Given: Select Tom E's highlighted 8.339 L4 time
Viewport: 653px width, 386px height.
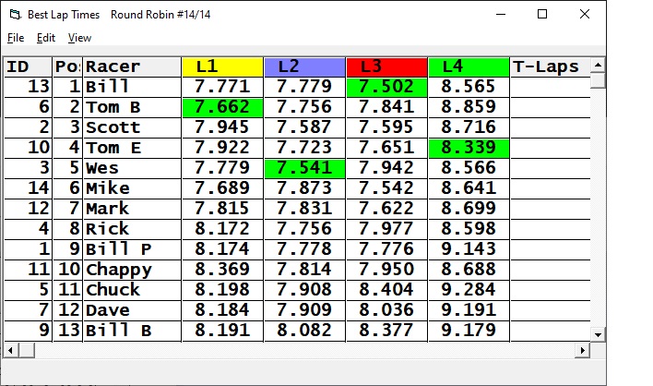Looking at the screenshot, I should click(469, 148).
